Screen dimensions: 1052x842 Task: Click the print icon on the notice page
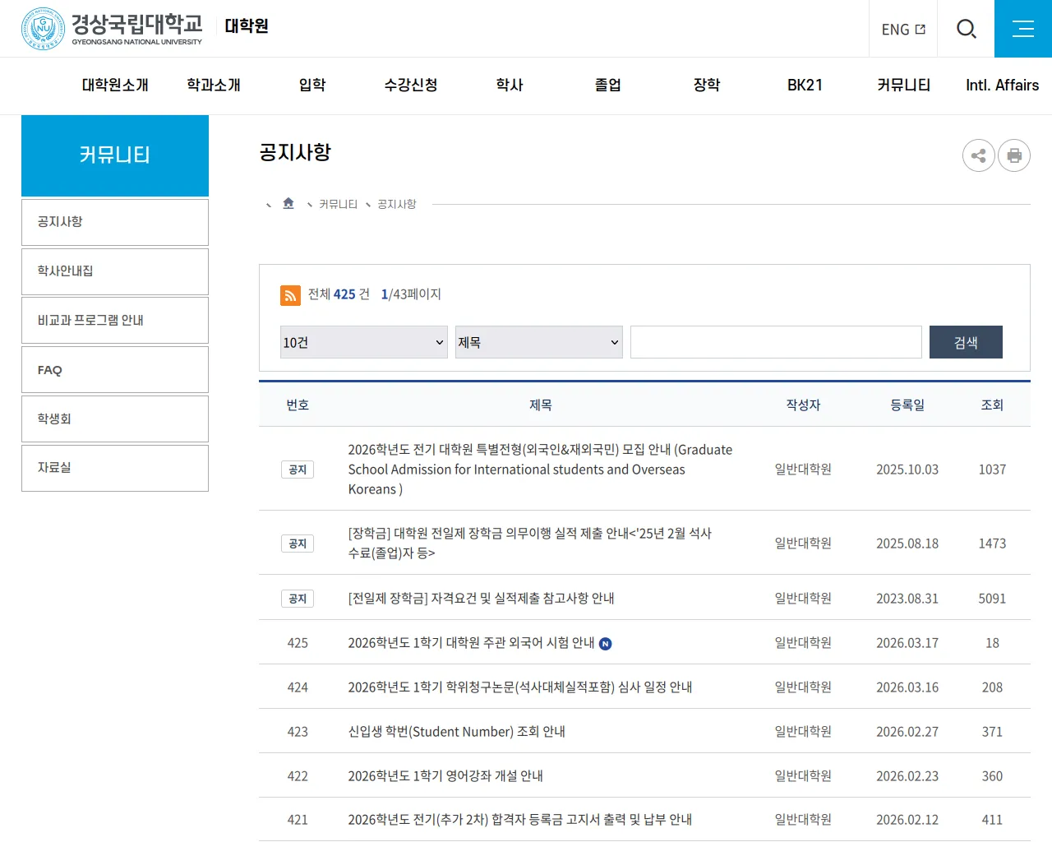pyautogui.click(x=1013, y=155)
